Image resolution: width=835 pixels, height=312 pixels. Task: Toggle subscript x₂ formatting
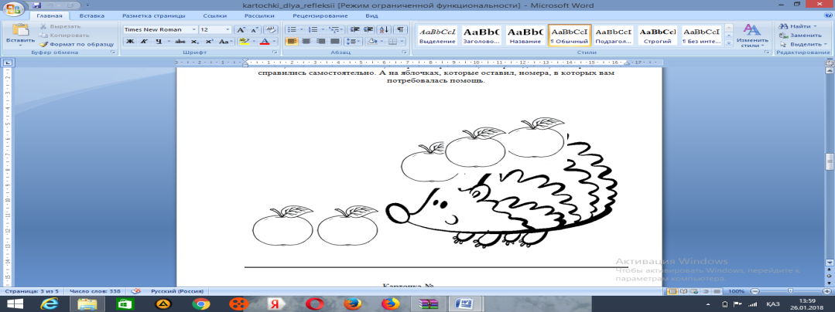(x=194, y=42)
